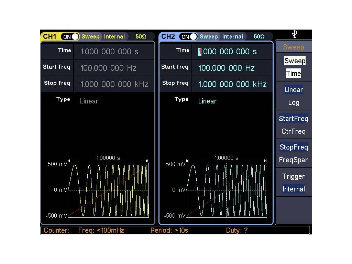The width and height of the screenshot is (352, 264).
Task: Select the CH1 channel tab
Action: tap(50, 36)
